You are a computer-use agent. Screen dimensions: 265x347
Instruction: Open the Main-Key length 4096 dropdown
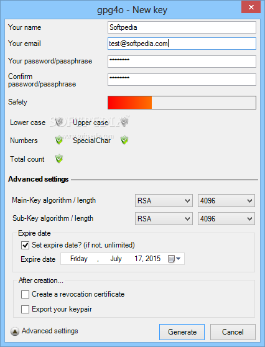(x=226, y=201)
